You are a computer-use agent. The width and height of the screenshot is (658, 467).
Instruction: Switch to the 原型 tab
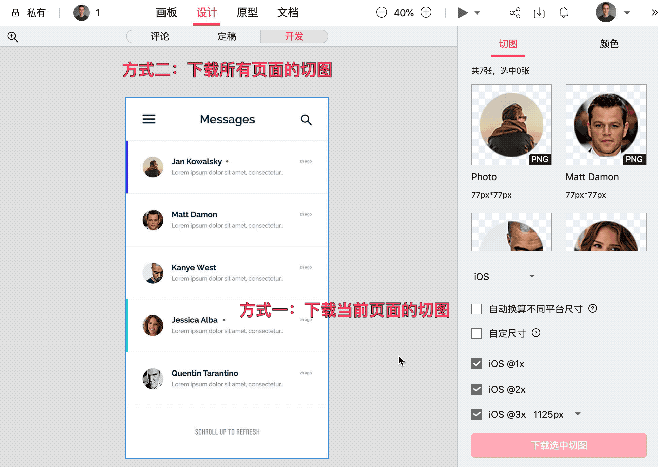(247, 13)
